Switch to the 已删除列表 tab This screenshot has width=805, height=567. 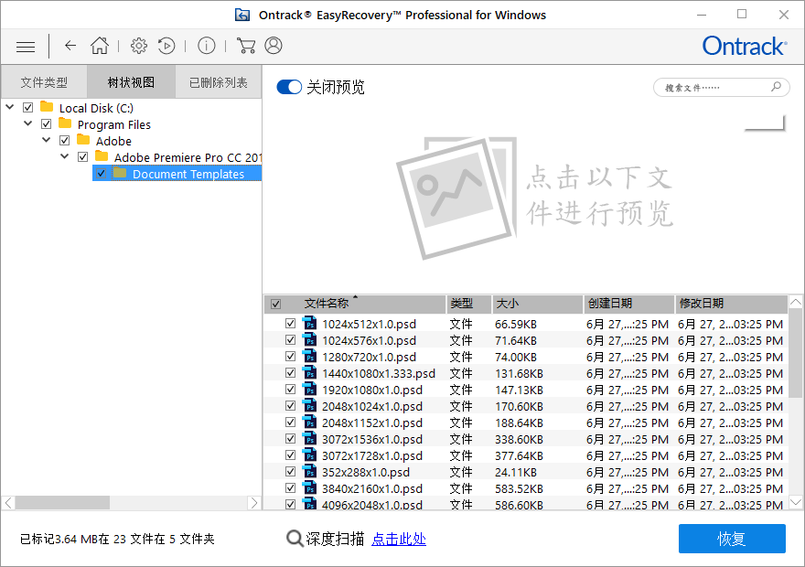[x=219, y=82]
